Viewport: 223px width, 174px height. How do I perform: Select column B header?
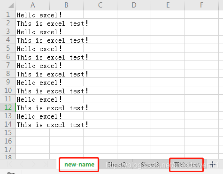67,5
